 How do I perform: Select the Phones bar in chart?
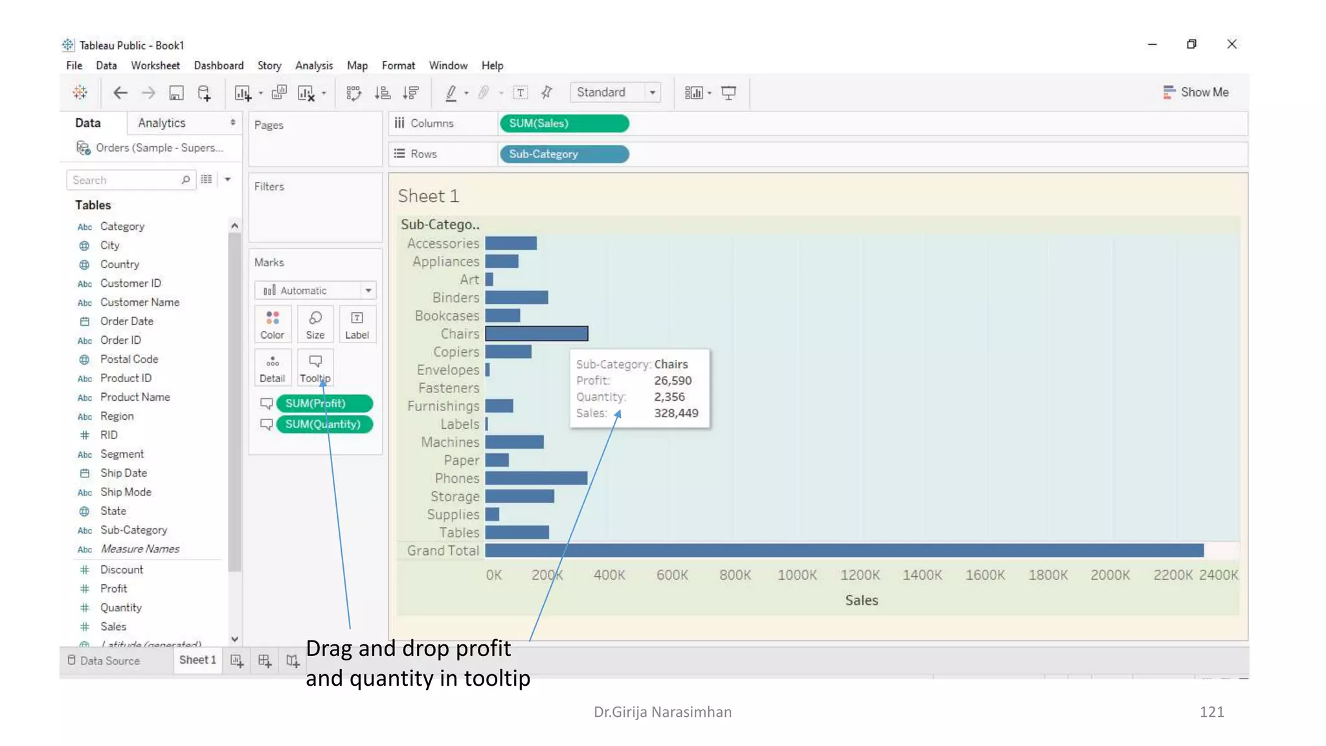(536, 478)
